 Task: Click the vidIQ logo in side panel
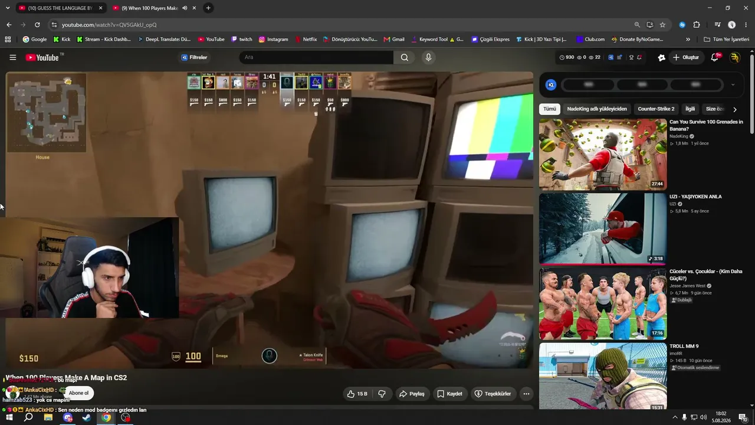tap(551, 85)
